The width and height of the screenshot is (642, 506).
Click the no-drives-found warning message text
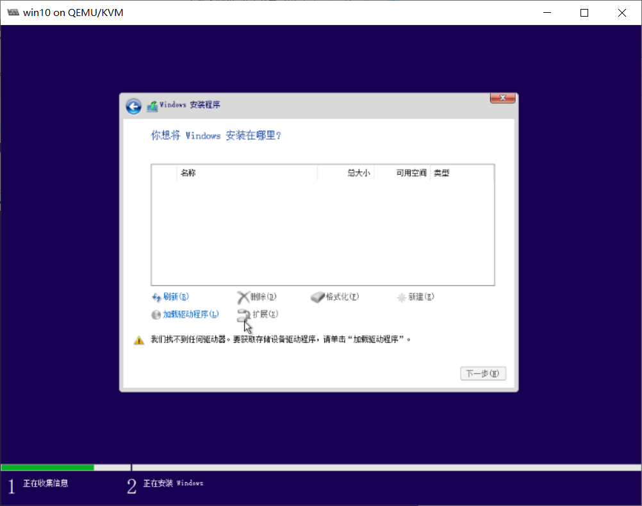pos(281,339)
